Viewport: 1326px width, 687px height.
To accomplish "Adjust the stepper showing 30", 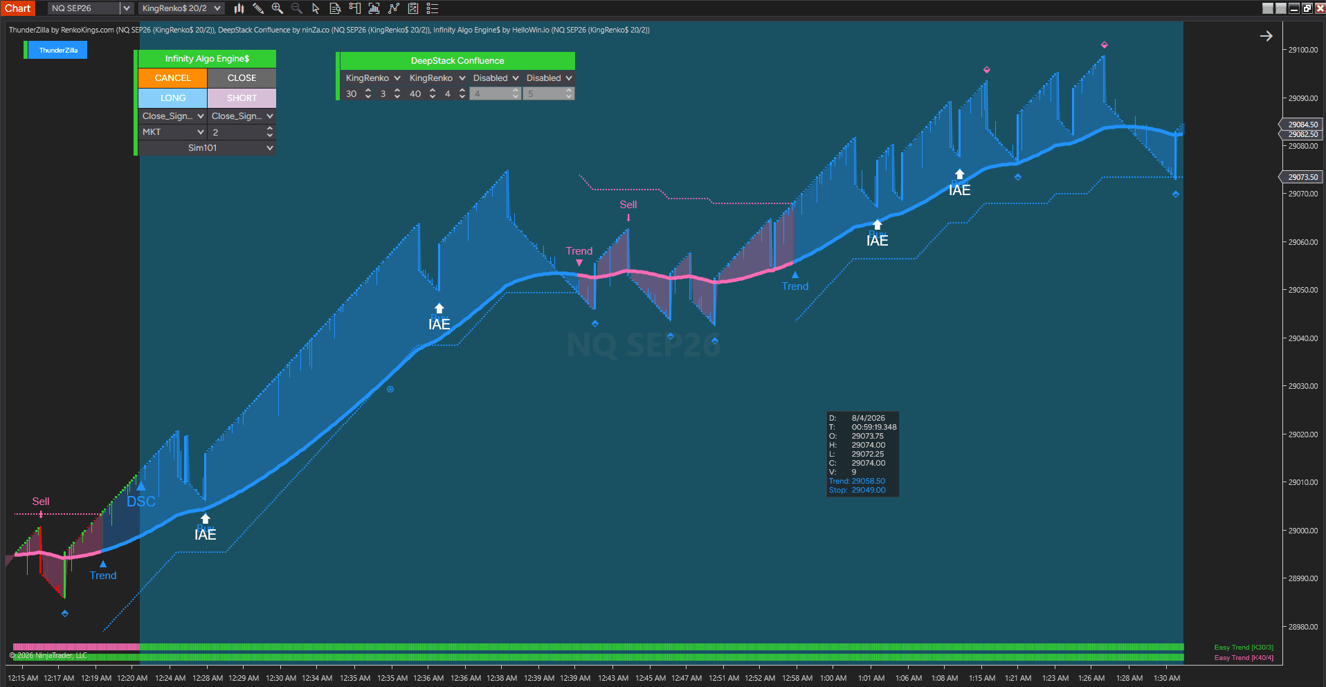I will pyautogui.click(x=358, y=94).
